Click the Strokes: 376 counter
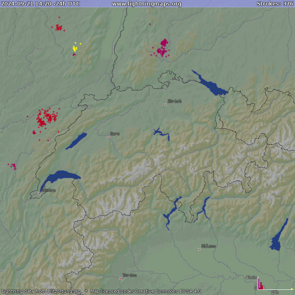The height and width of the screenshot is (295, 295). click(x=275, y=4)
